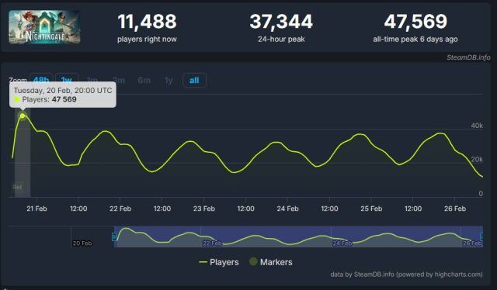Click the '21 Feb' x-axis label
Image resolution: width=497 pixels, height=290 pixels.
(x=36, y=209)
